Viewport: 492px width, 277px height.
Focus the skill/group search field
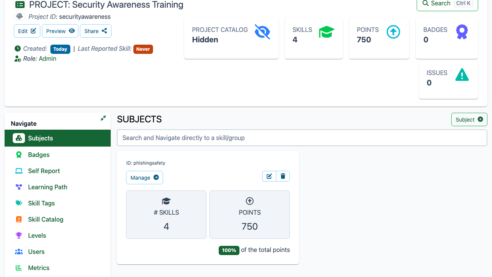(x=302, y=138)
